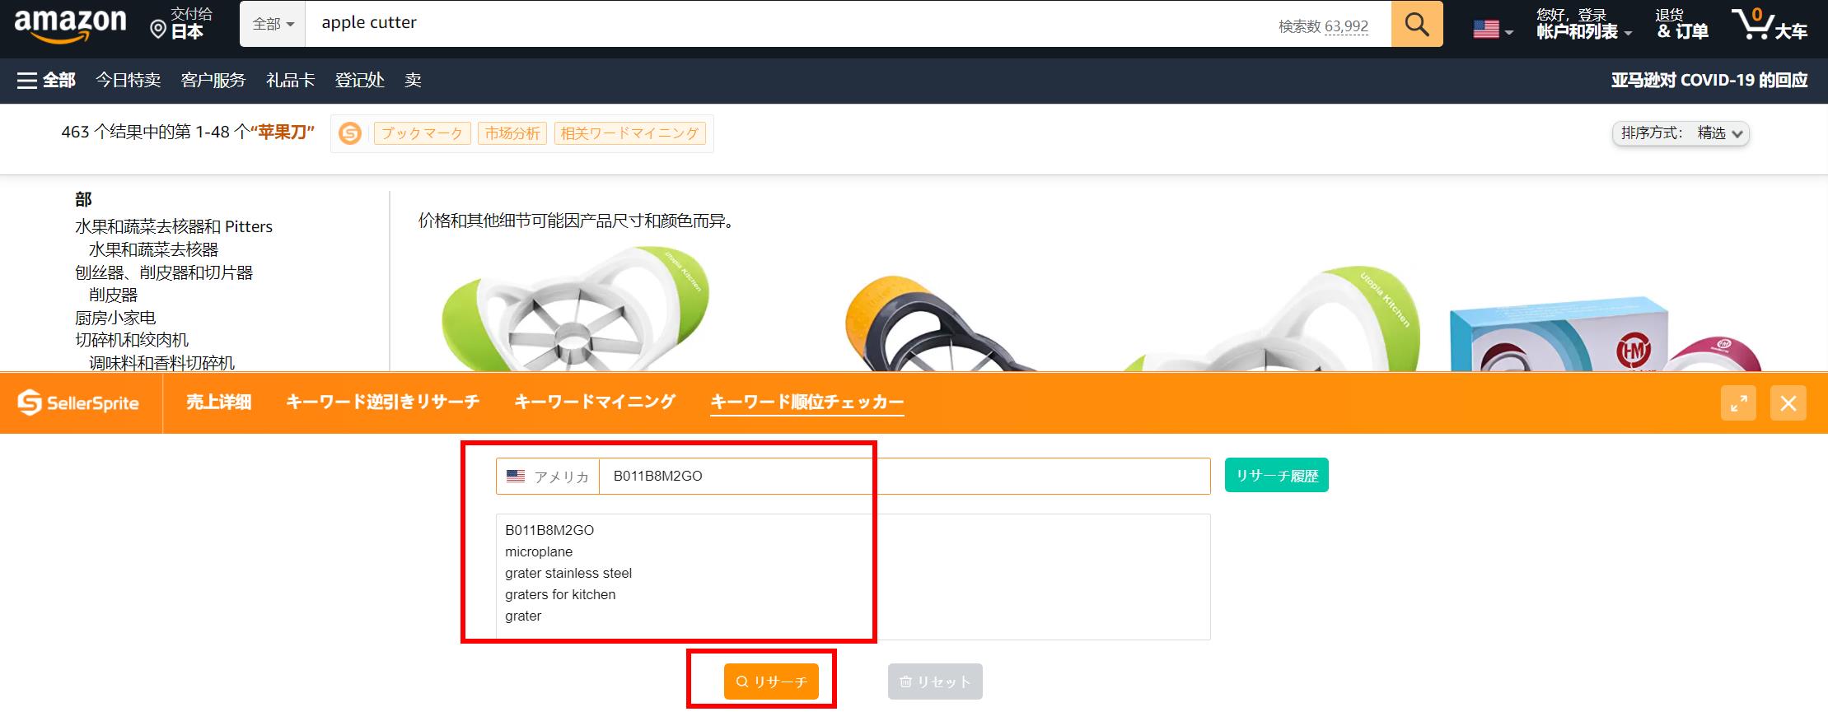
Task: Select the 切碎机和绞肉机 category
Action: click(132, 340)
